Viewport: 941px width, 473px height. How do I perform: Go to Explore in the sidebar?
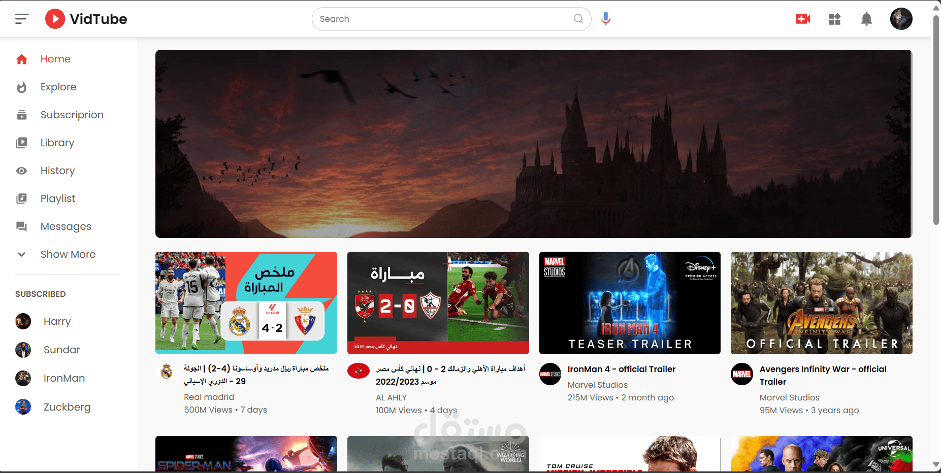point(58,87)
